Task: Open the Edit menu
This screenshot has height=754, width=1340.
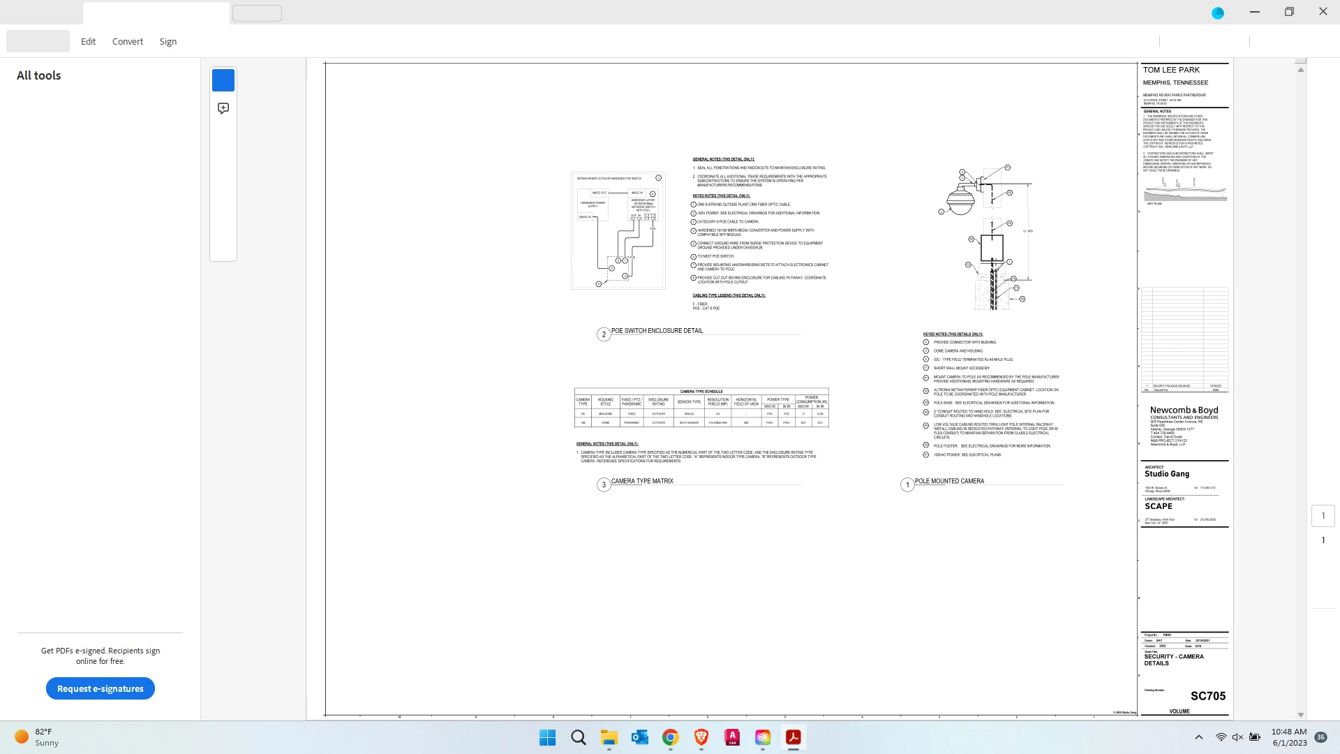Action: coord(88,41)
